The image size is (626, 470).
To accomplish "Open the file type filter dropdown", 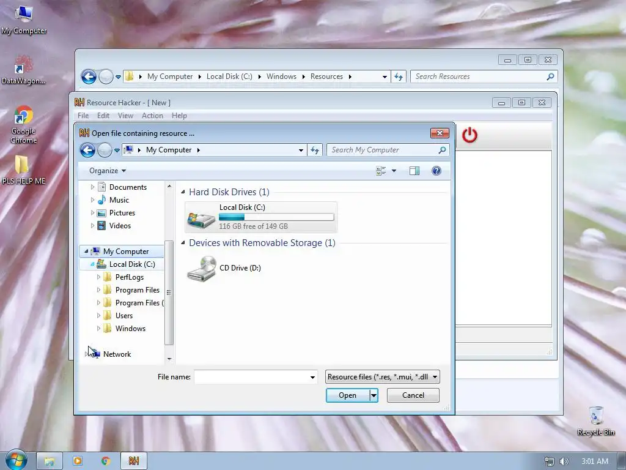I will point(435,377).
